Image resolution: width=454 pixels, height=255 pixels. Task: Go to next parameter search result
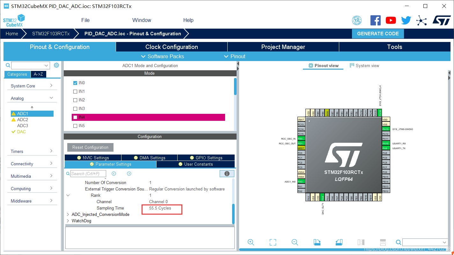click(x=129, y=174)
